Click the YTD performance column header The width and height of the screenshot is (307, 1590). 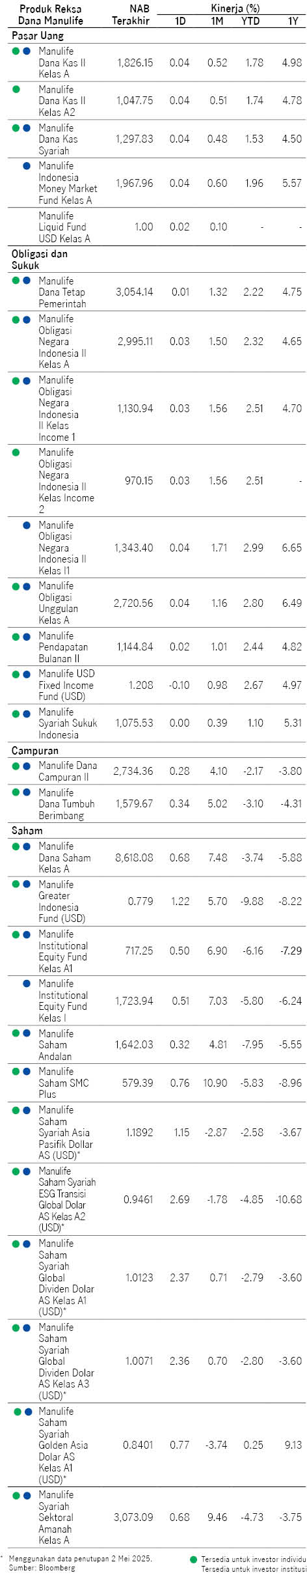250,21
